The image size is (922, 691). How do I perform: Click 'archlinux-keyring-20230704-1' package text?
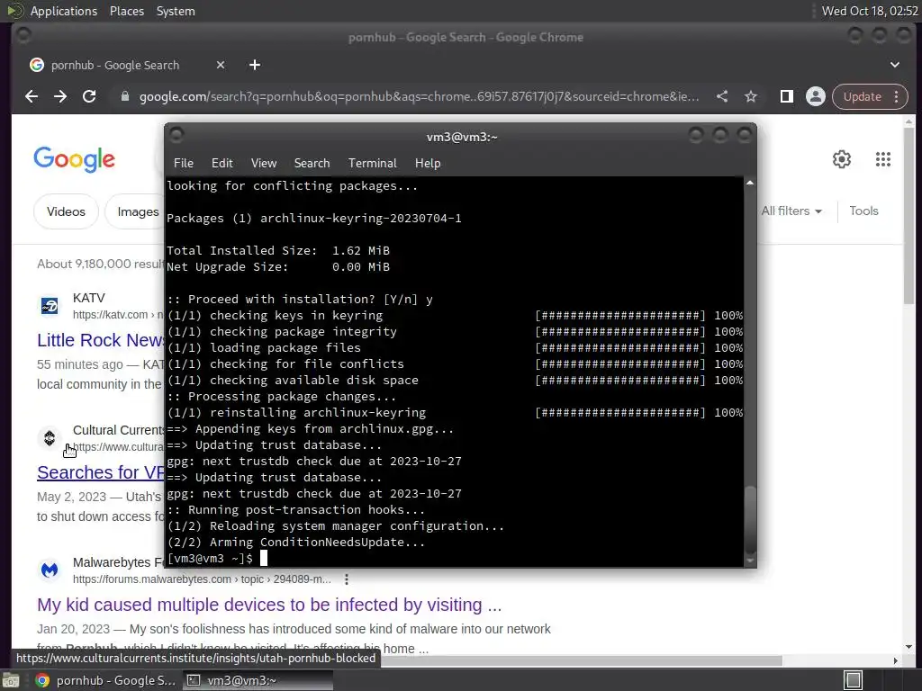click(360, 218)
